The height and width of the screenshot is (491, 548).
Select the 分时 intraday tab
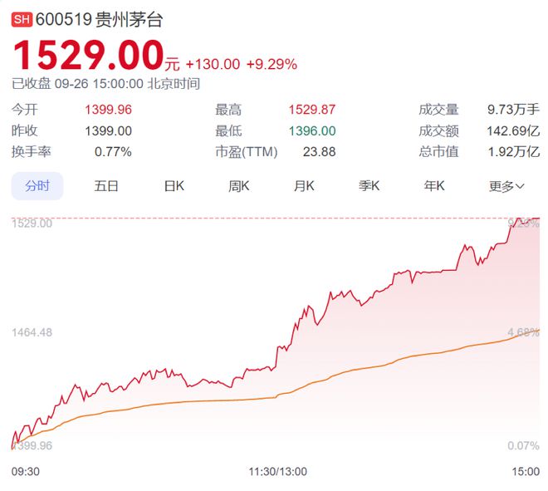pyautogui.click(x=37, y=186)
